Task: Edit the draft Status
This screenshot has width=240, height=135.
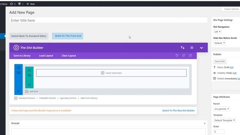Action: point(232,67)
